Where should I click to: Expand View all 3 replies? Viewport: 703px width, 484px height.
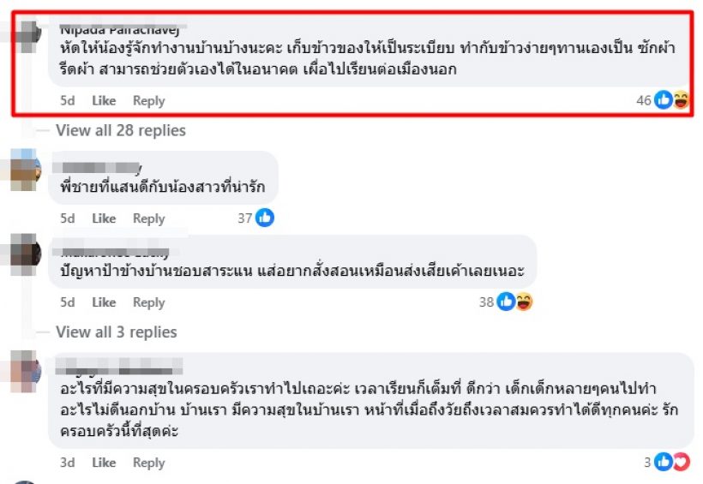[116, 332]
